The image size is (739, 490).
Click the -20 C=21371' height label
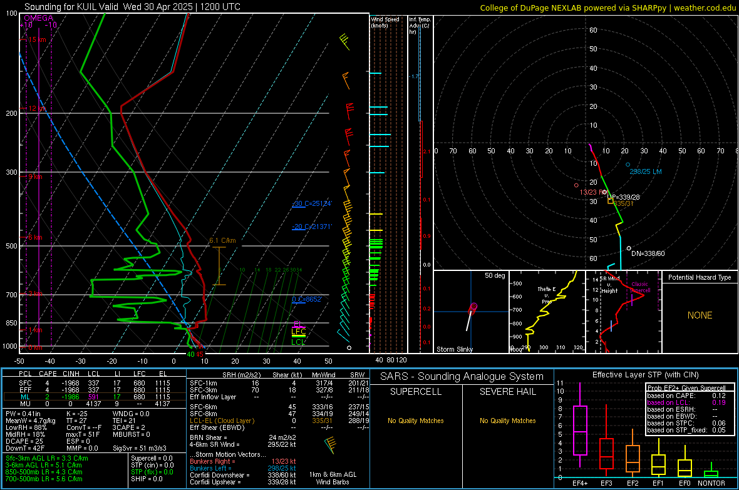click(x=312, y=227)
